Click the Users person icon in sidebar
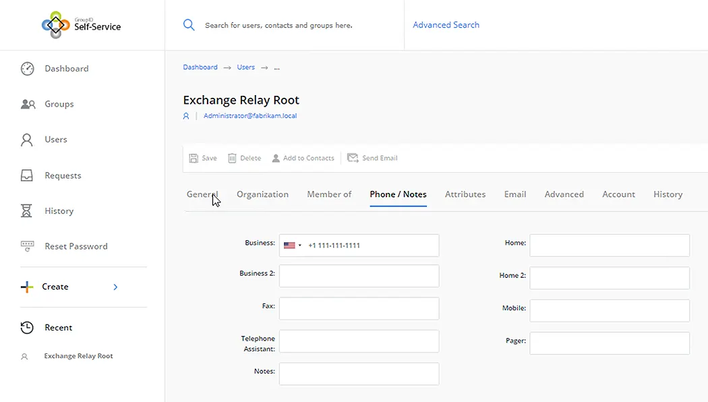708x402 pixels. (27, 140)
